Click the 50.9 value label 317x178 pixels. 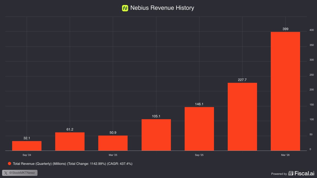click(x=113, y=132)
